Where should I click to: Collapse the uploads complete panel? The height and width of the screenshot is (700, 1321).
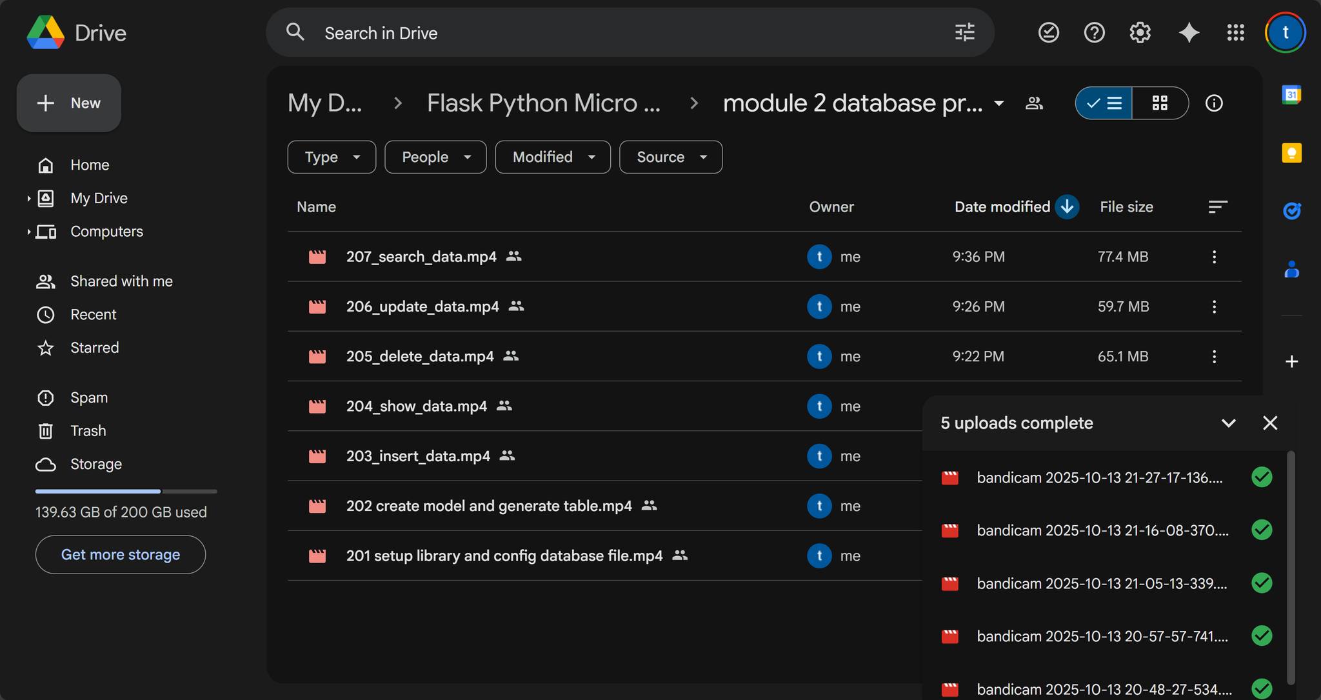pos(1229,423)
